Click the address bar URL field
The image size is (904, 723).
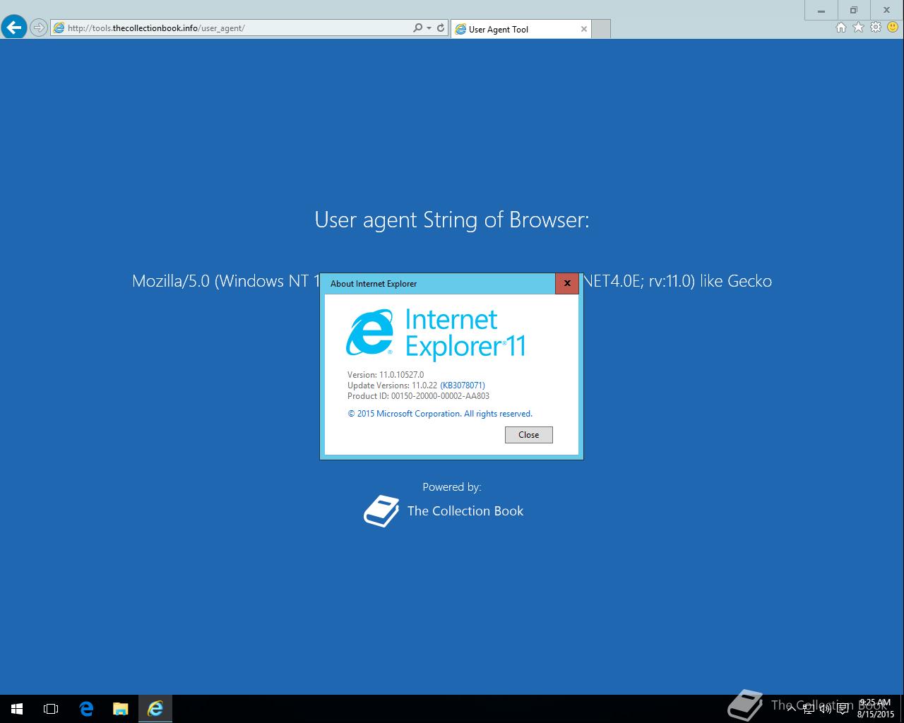[x=232, y=28]
